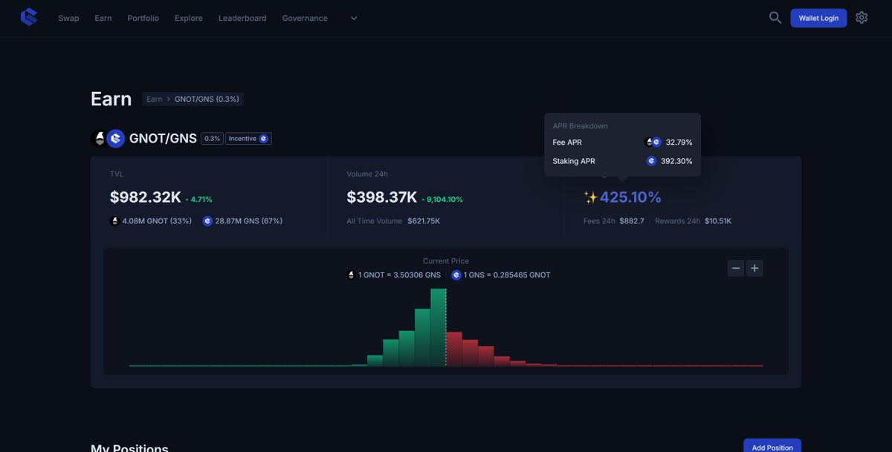This screenshot has width=892, height=452.
Task: Click the APR Breakdown tooltip title
Action: tap(581, 126)
